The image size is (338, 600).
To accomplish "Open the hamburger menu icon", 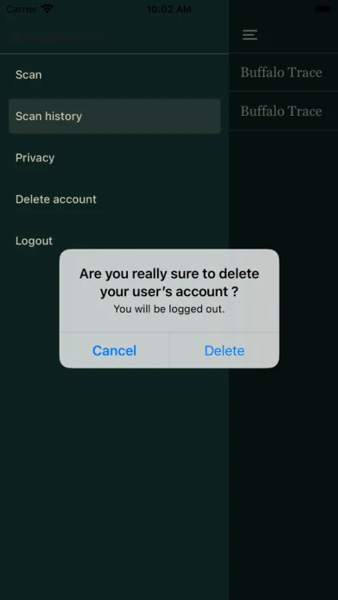I will [x=249, y=35].
